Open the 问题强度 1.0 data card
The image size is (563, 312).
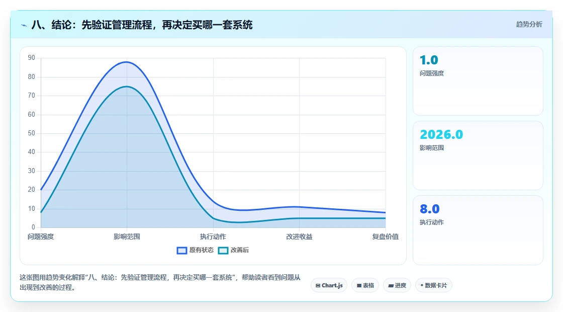(x=478, y=81)
